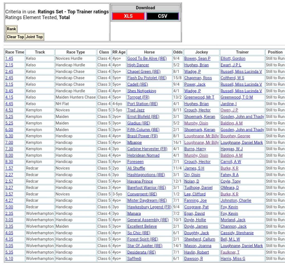Open horse Ernst Blofeld (IRE)
The image size is (285, 267).
coord(143,117)
